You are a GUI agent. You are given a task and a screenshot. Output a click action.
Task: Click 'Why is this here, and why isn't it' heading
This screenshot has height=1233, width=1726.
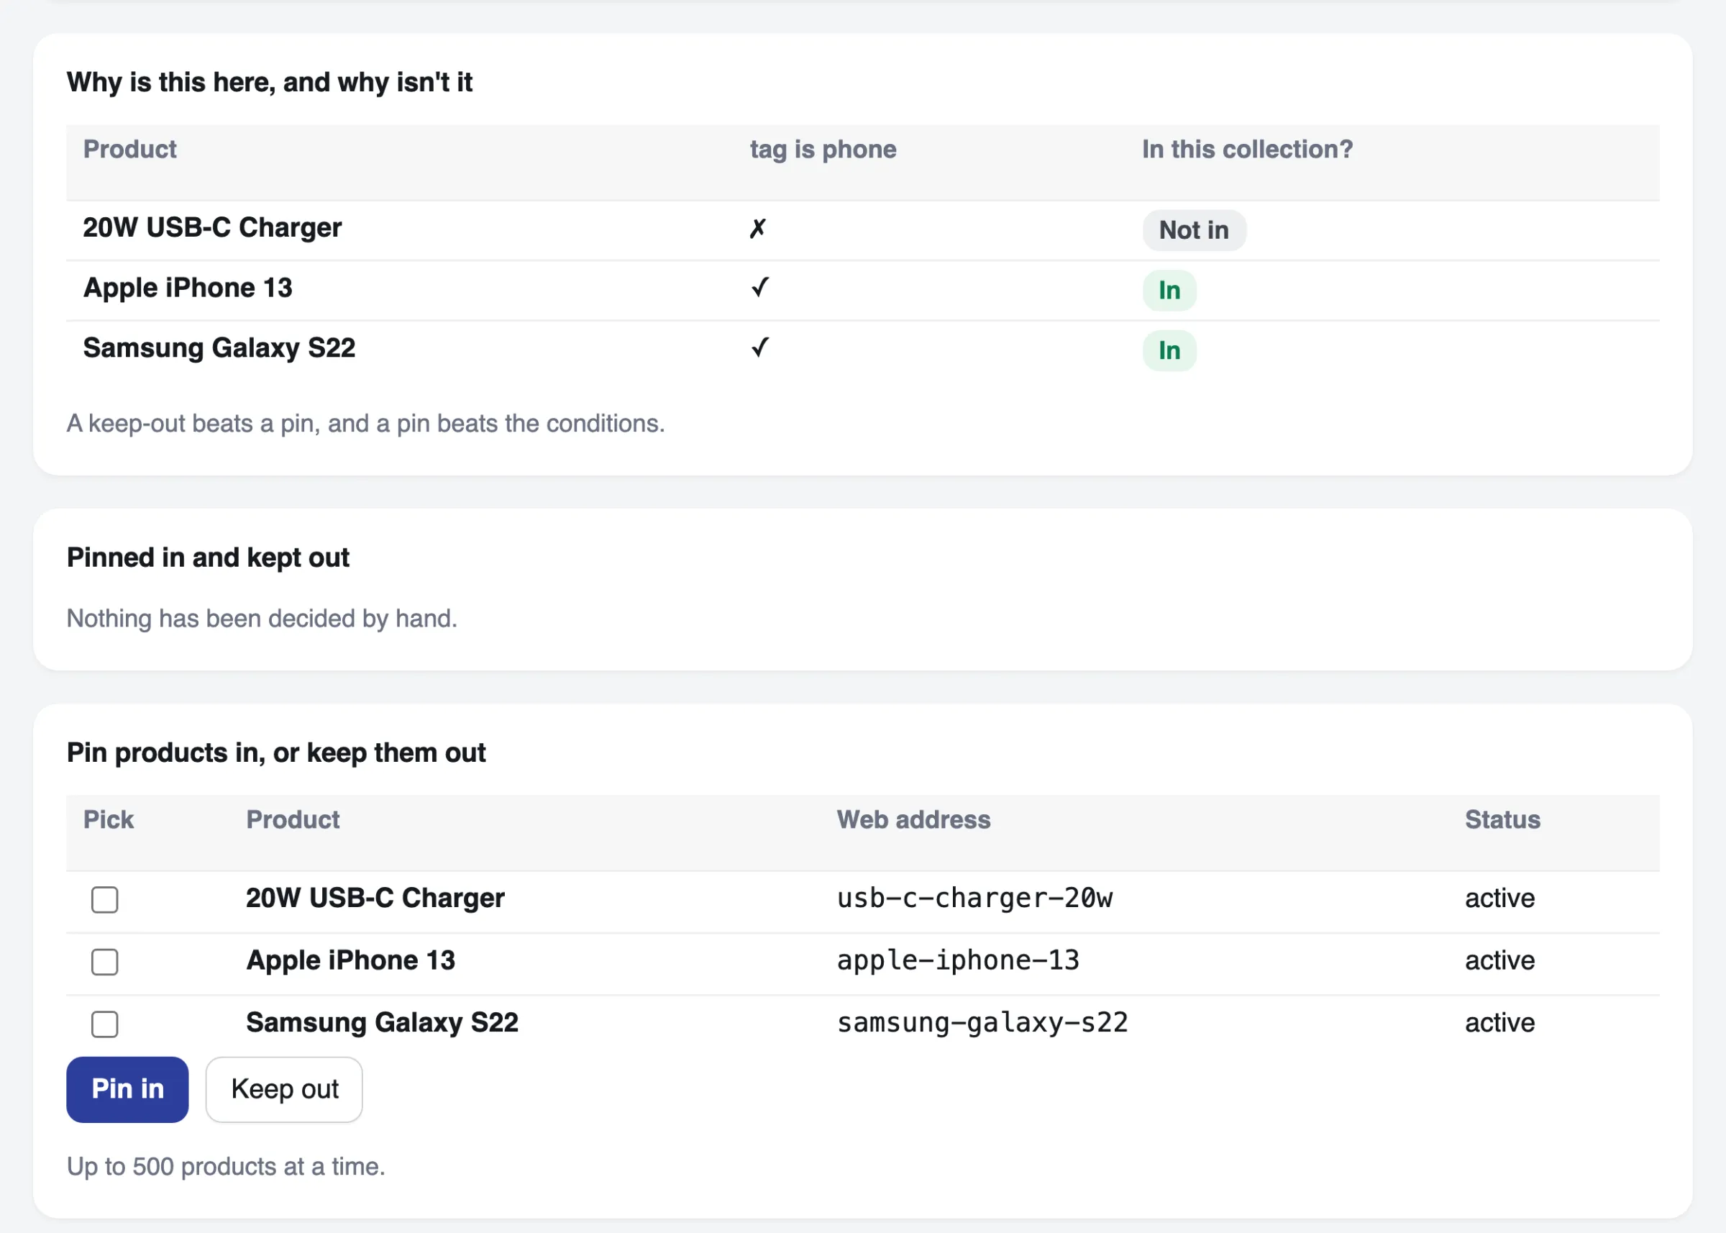click(270, 82)
